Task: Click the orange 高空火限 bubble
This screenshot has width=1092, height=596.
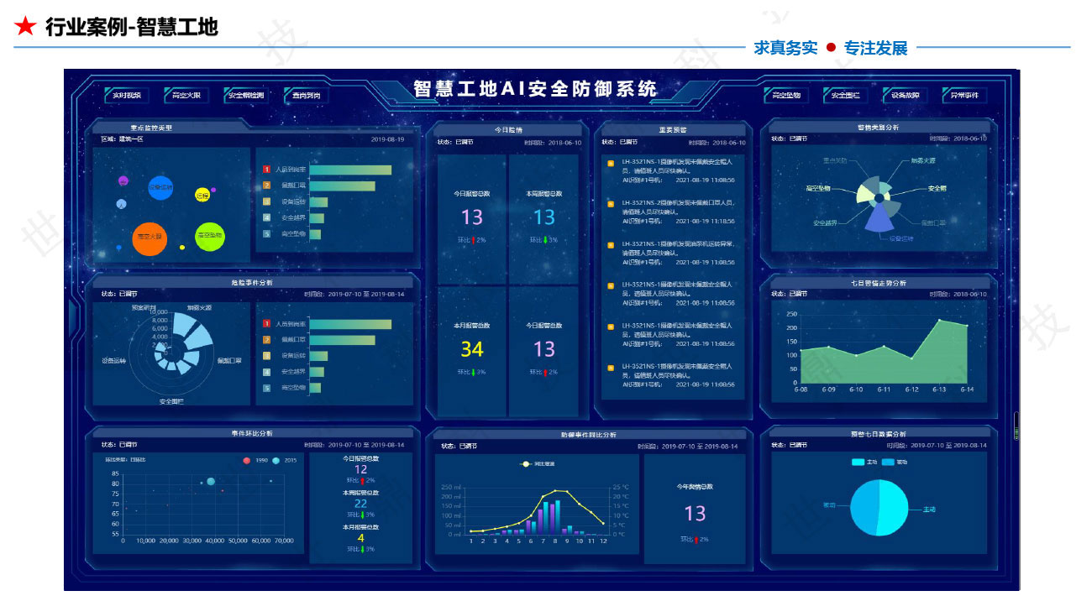Action: [x=150, y=238]
